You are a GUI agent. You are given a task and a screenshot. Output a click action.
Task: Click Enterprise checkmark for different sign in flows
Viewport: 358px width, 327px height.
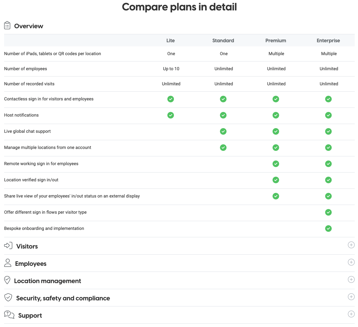click(x=328, y=212)
